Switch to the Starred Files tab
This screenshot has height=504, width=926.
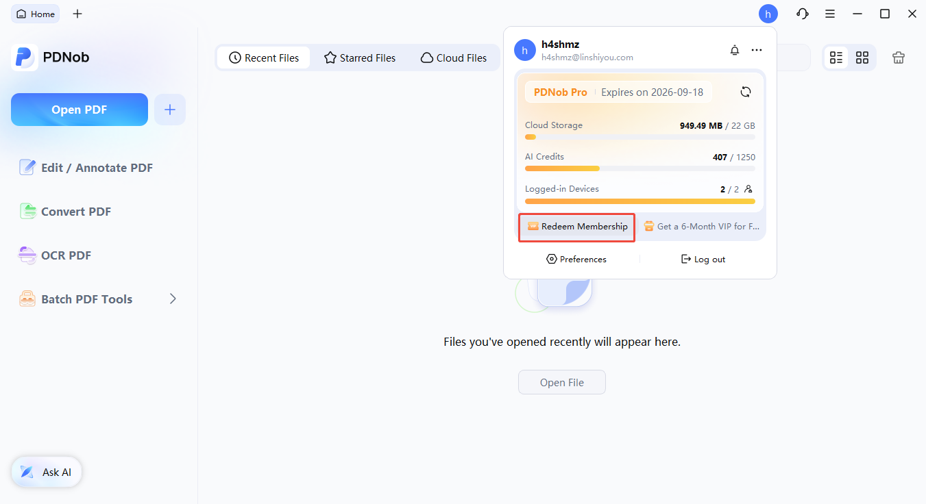360,58
